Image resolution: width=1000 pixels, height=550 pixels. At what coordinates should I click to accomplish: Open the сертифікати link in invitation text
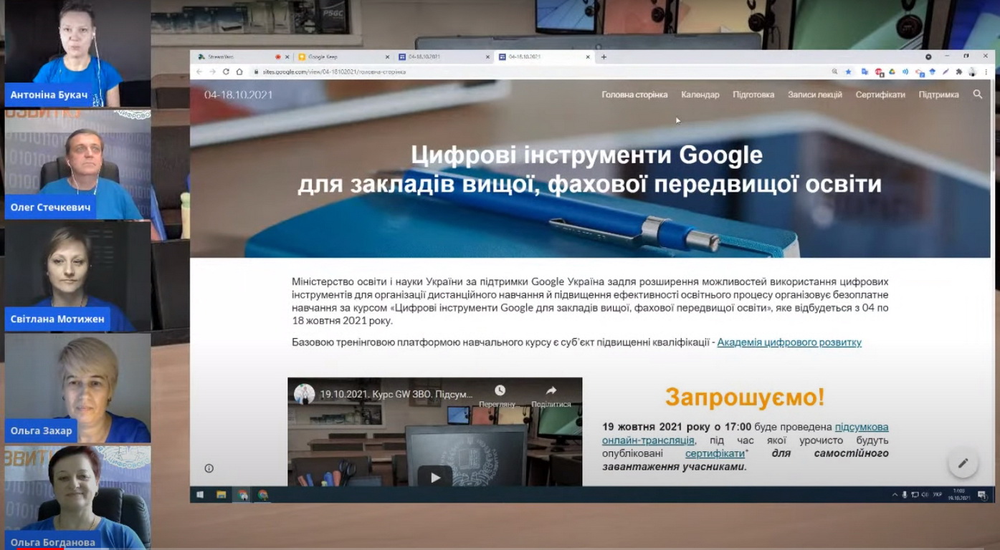click(x=715, y=453)
